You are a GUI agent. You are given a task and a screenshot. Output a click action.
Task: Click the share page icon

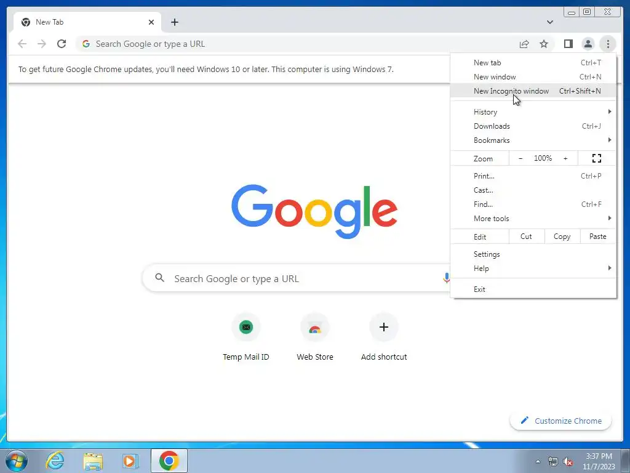(524, 44)
